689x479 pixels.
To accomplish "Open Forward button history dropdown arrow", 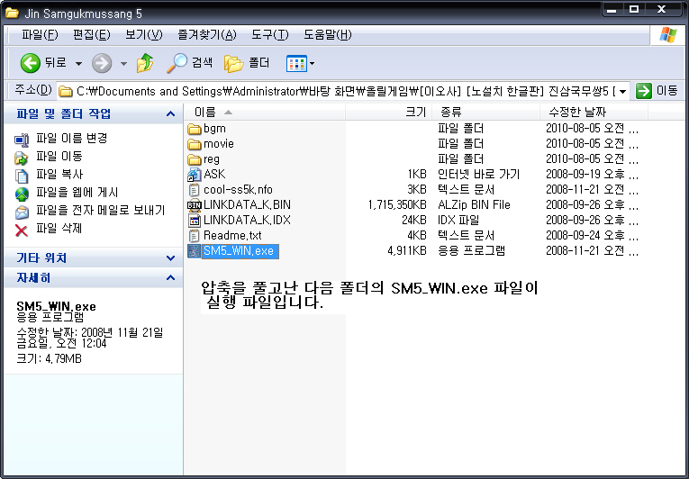I will point(124,64).
